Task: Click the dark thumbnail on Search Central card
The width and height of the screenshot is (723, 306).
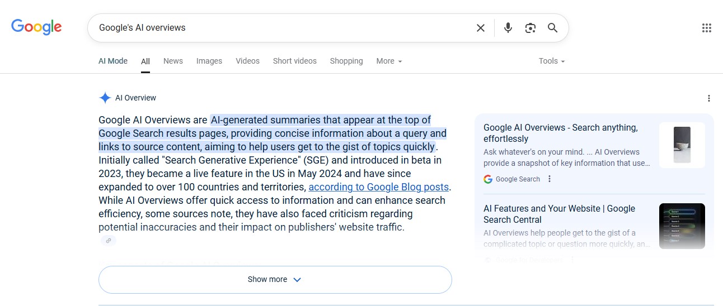Action: click(x=682, y=226)
